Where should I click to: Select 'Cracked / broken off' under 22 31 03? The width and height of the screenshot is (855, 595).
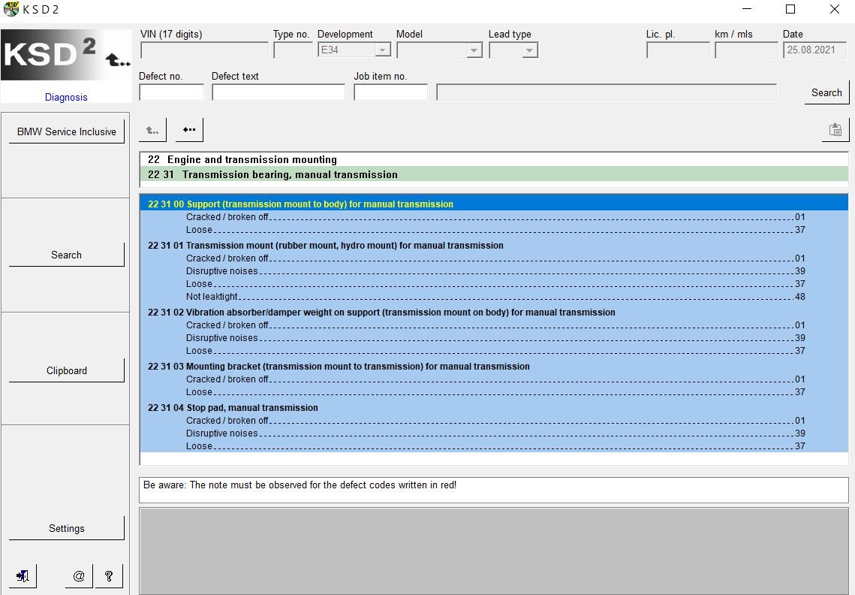pyautogui.click(x=494, y=379)
